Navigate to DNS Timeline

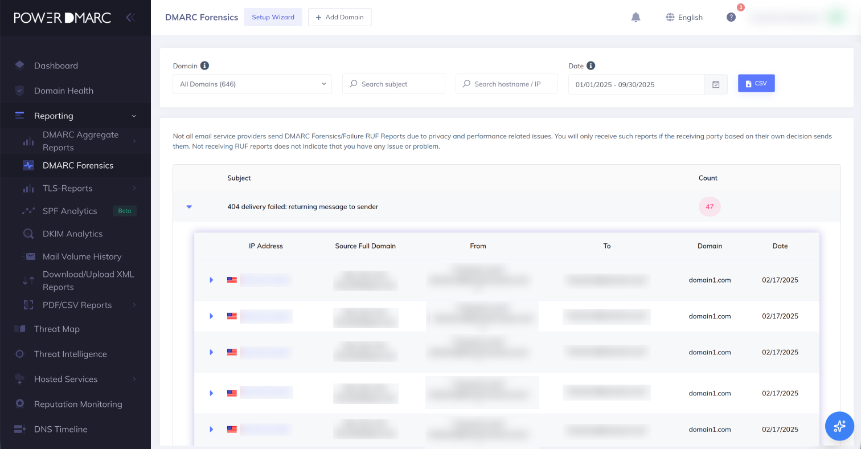(x=61, y=429)
